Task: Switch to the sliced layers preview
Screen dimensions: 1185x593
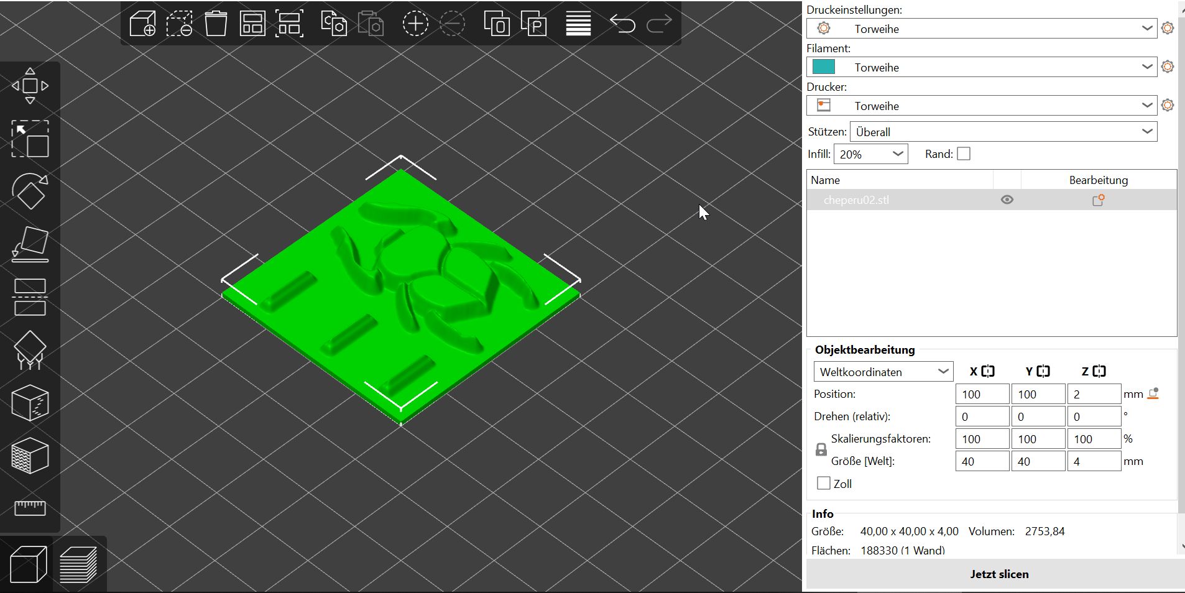Action: 78,564
